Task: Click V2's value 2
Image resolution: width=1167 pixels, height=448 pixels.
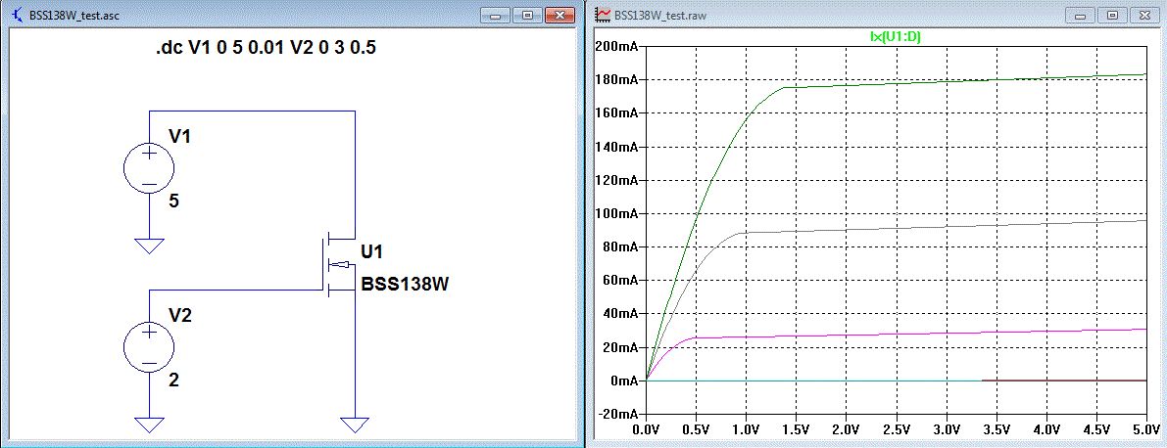Action: coord(173,381)
